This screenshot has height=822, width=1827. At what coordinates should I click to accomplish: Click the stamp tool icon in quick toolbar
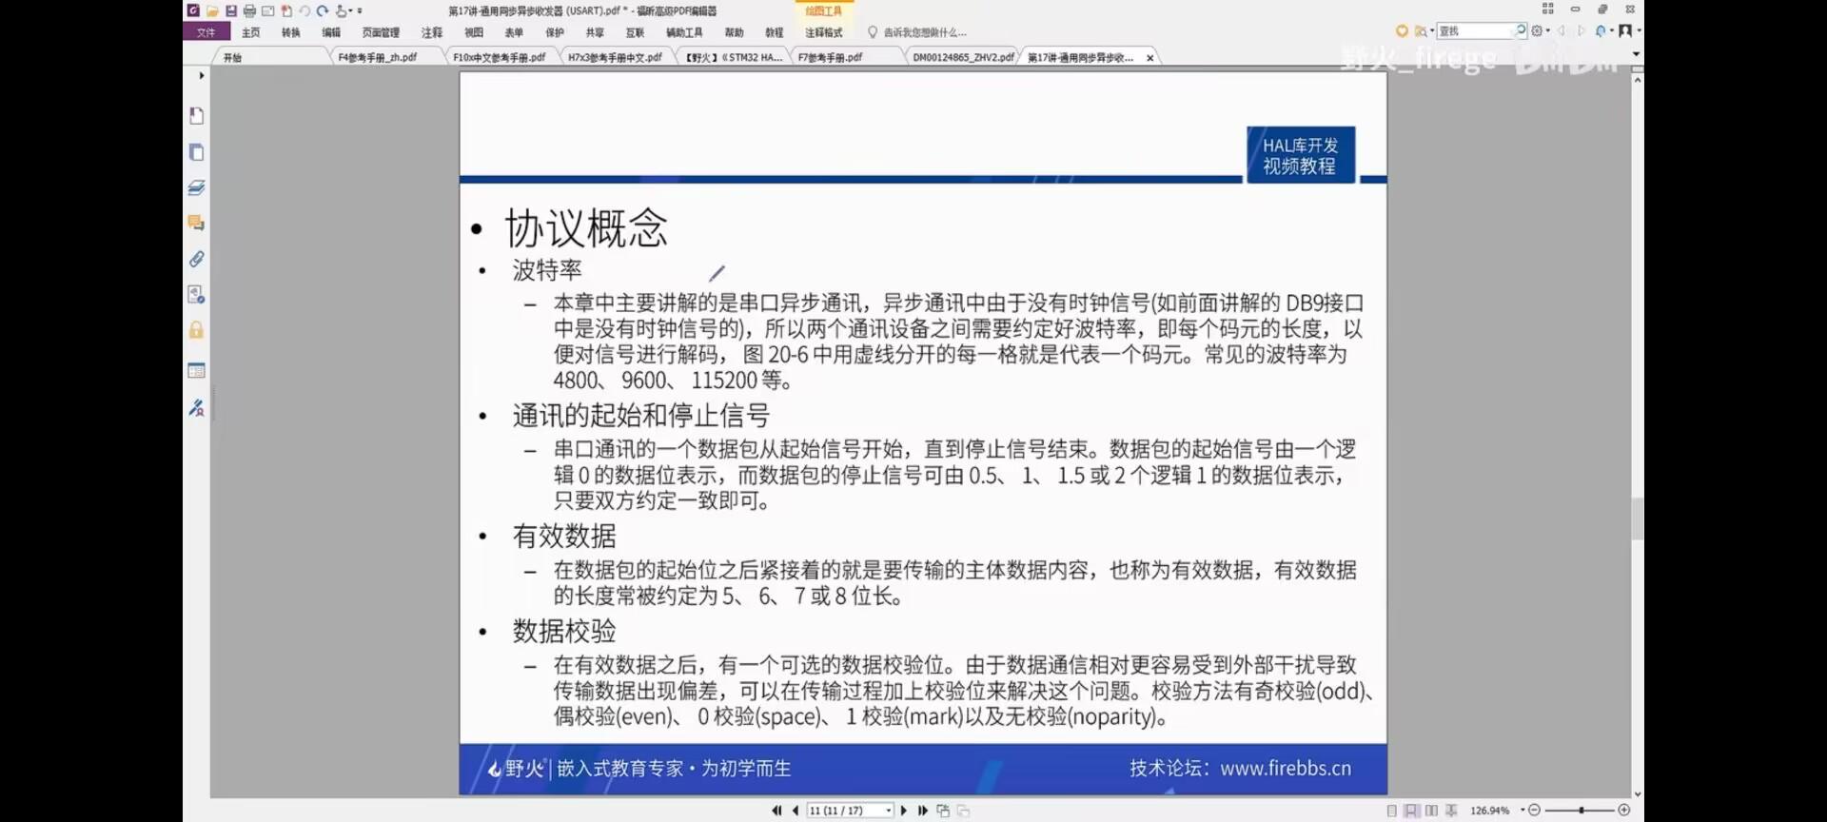(342, 10)
